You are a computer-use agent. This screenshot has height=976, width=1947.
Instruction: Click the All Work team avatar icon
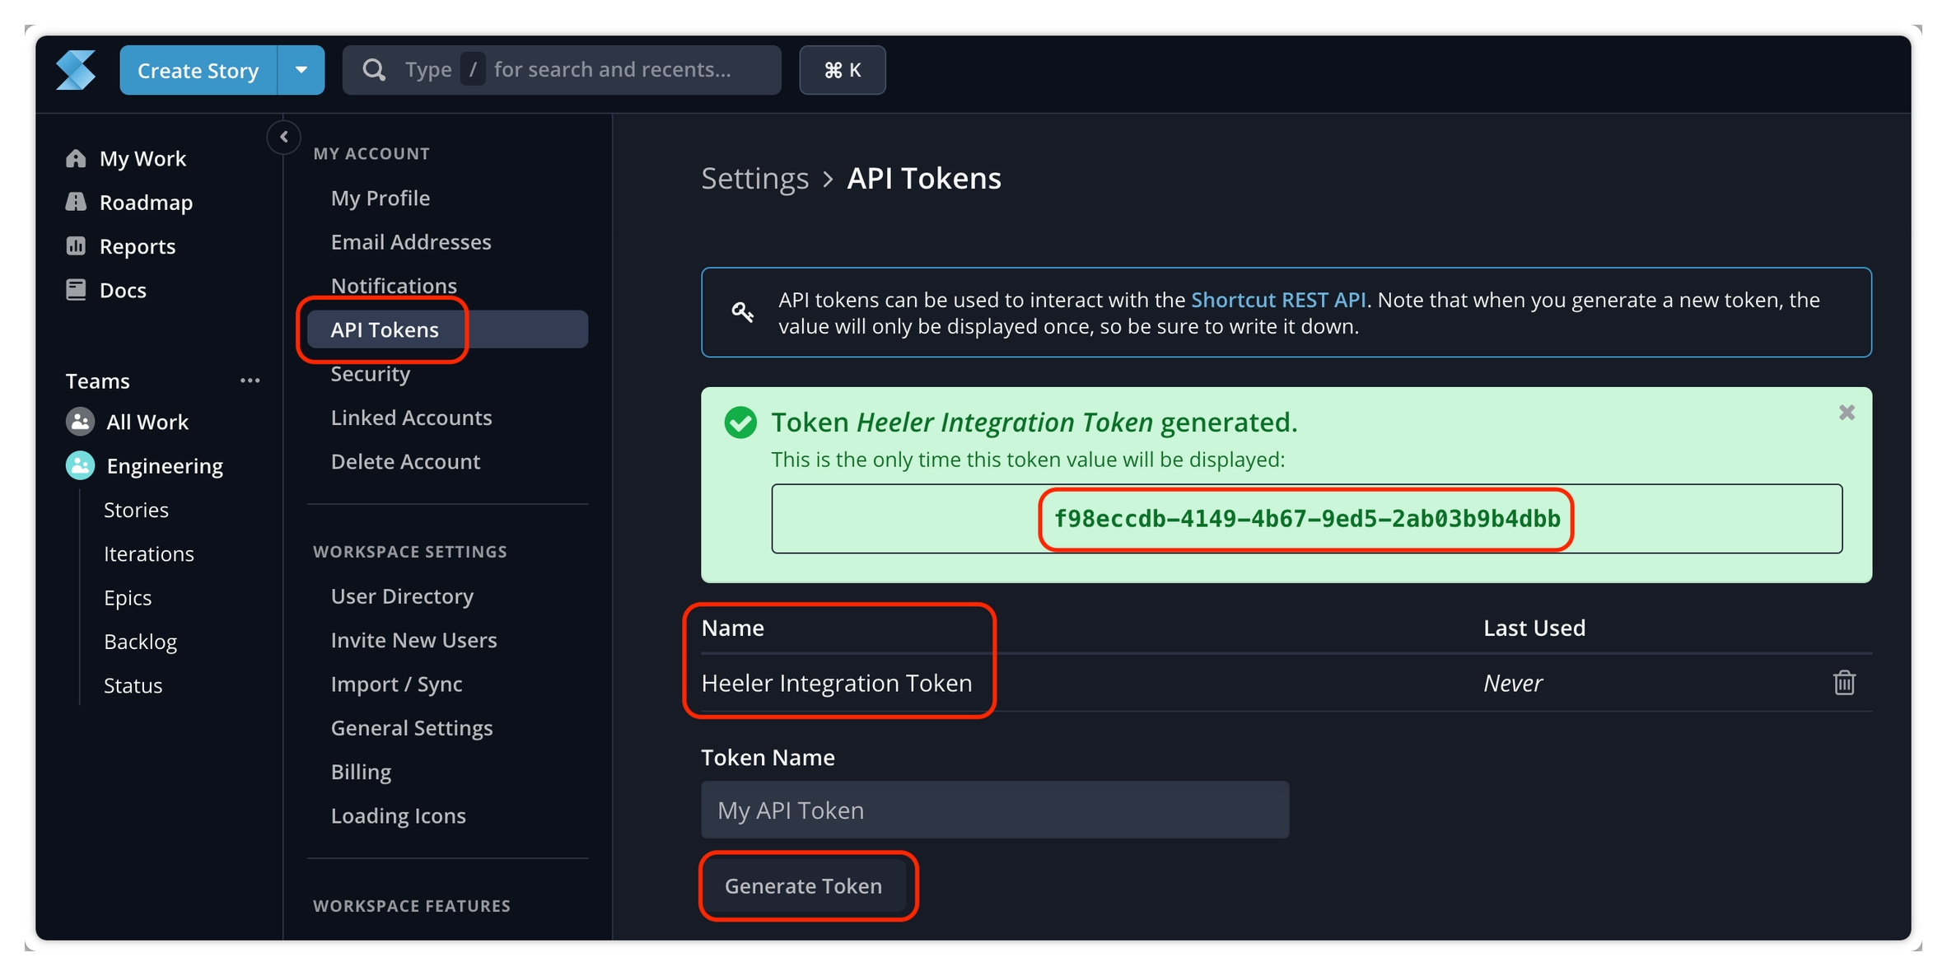pyautogui.click(x=80, y=422)
